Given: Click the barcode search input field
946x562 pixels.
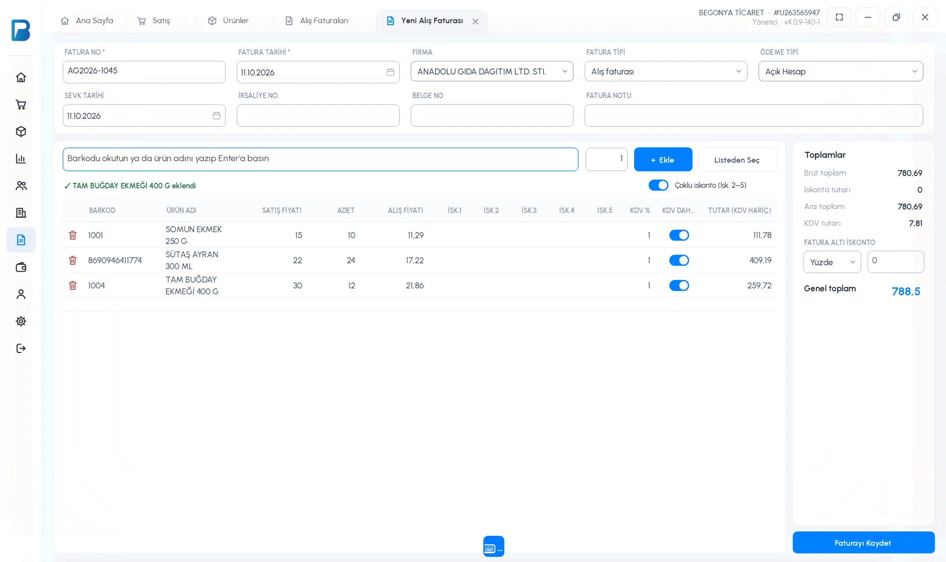Looking at the screenshot, I should click(x=320, y=159).
